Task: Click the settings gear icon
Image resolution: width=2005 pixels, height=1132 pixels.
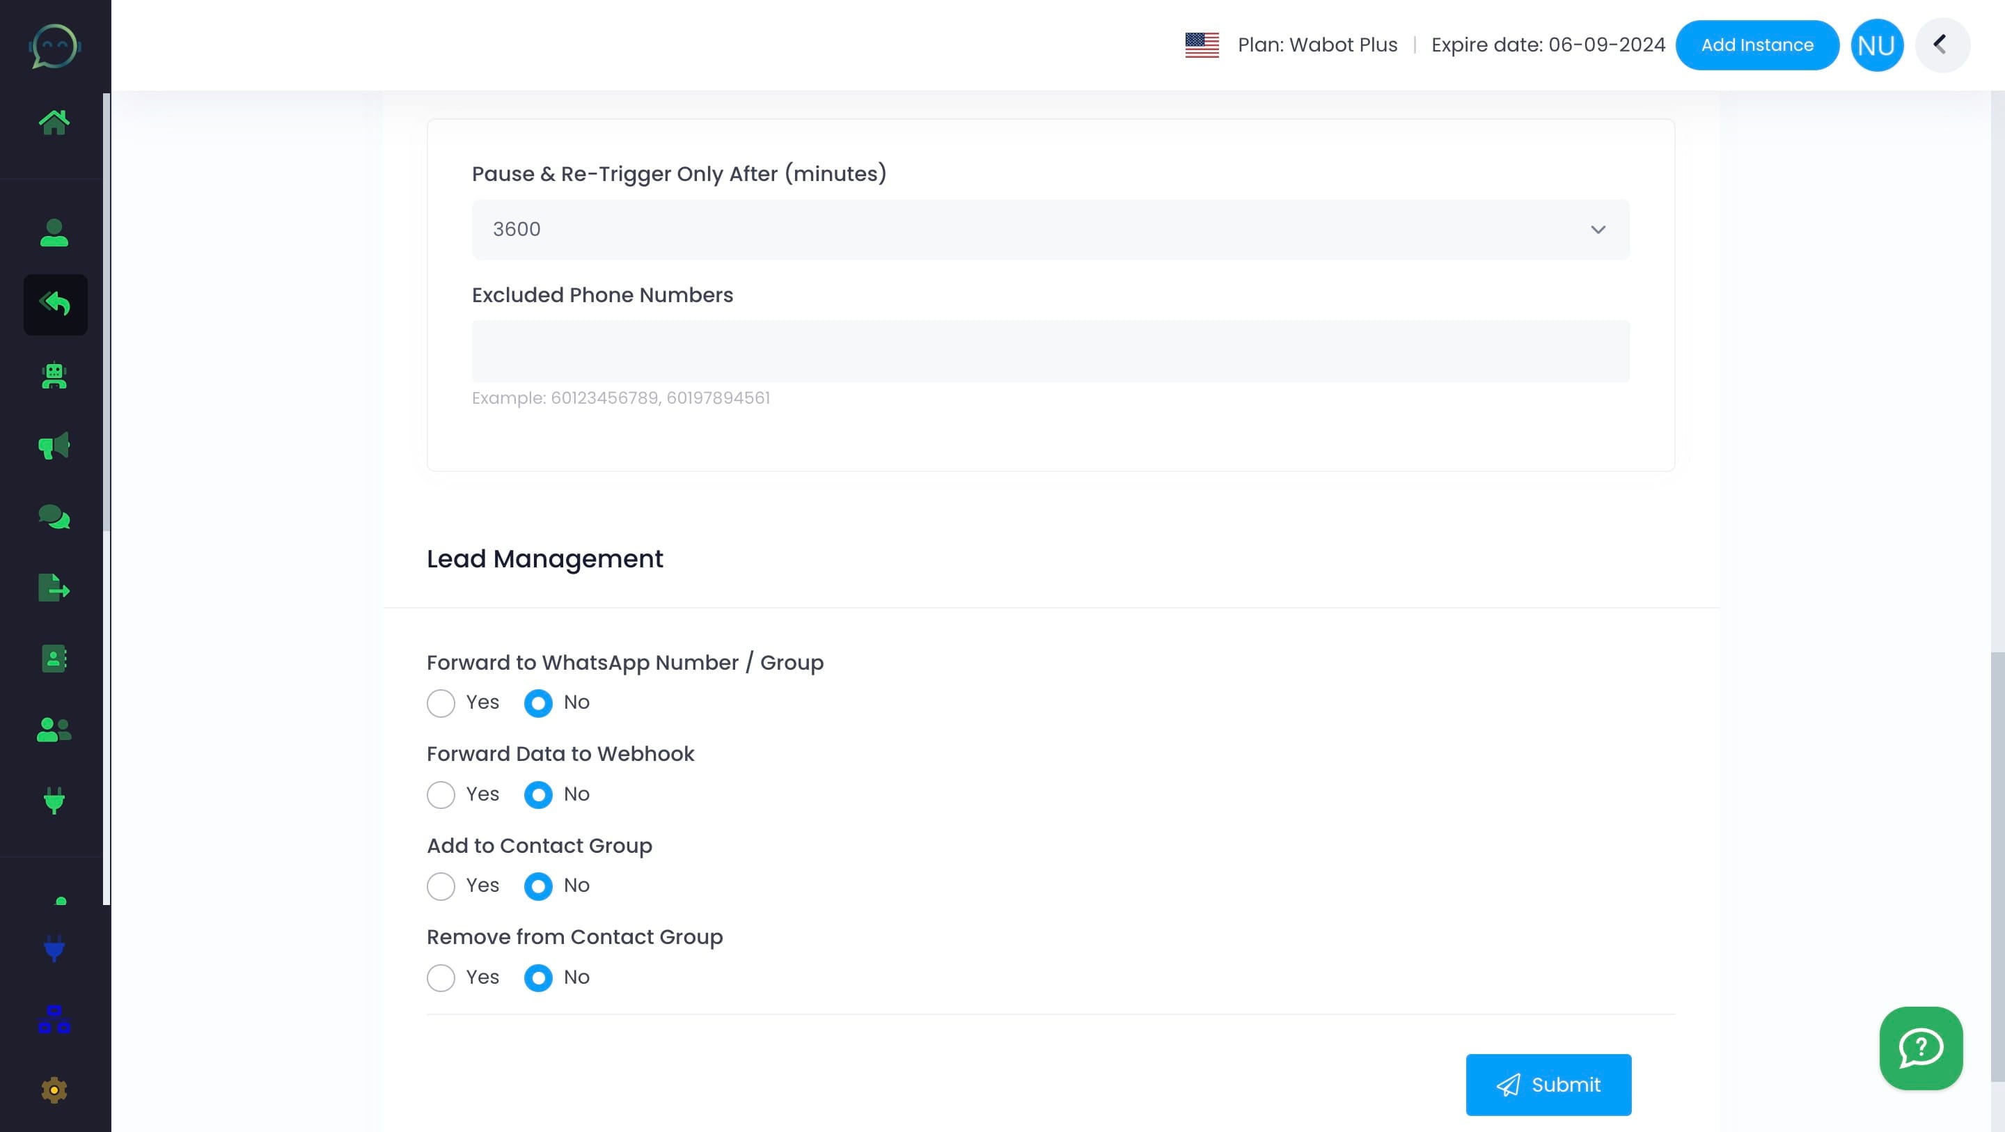Action: click(x=54, y=1090)
